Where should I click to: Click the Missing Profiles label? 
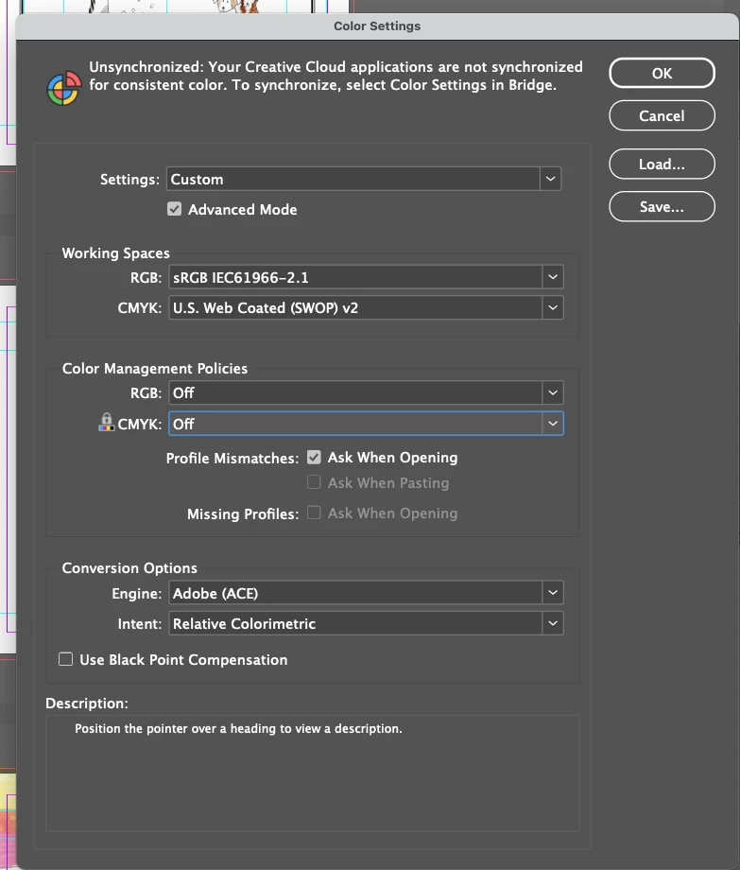tap(243, 513)
